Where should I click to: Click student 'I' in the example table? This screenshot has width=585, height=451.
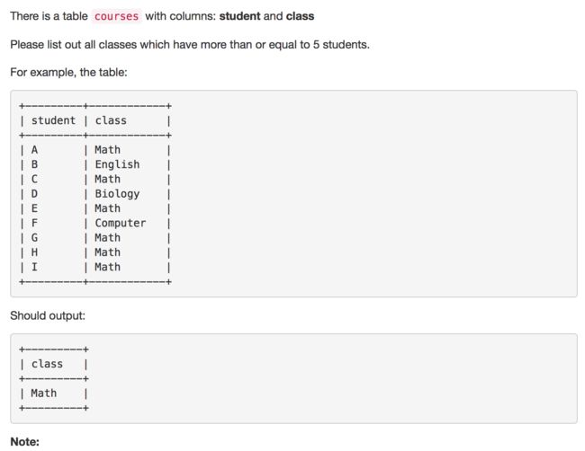[34, 267]
